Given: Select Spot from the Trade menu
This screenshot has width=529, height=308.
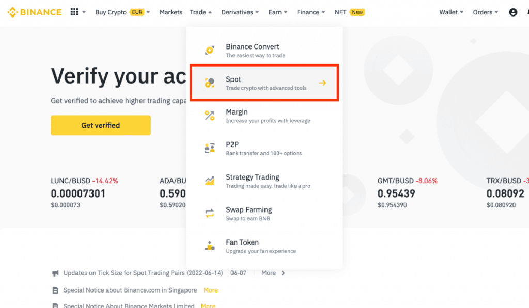Looking at the screenshot, I should coord(264,83).
